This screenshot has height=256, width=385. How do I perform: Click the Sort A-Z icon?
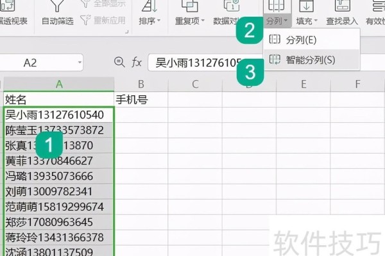(x=150, y=5)
